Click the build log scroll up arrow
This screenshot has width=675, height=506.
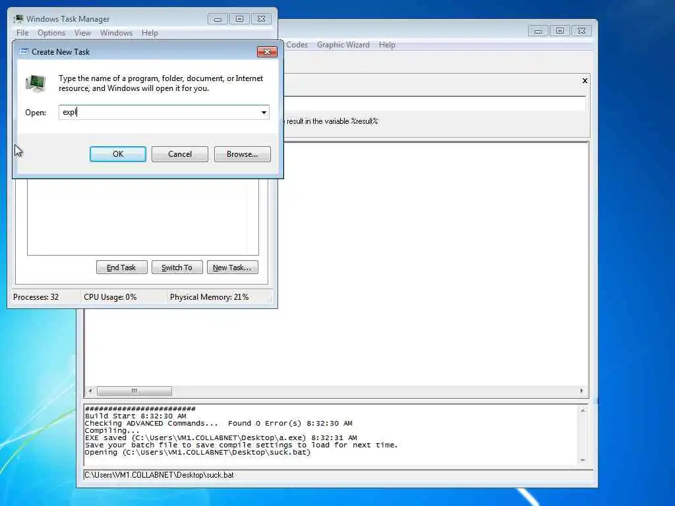click(x=583, y=410)
